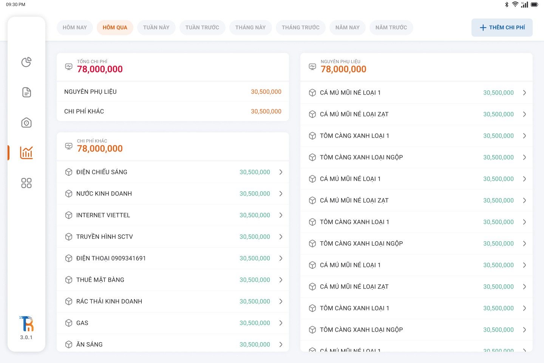Viewport: 544px width, 363px height.
Task: Select the GAS expense label
Action: click(82, 323)
